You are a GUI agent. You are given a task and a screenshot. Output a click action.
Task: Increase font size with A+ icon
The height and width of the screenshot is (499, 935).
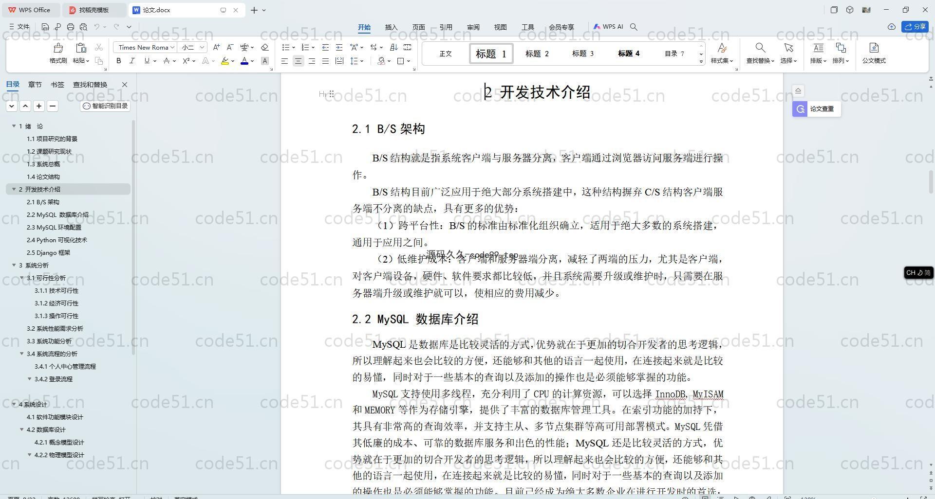[x=216, y=47]
